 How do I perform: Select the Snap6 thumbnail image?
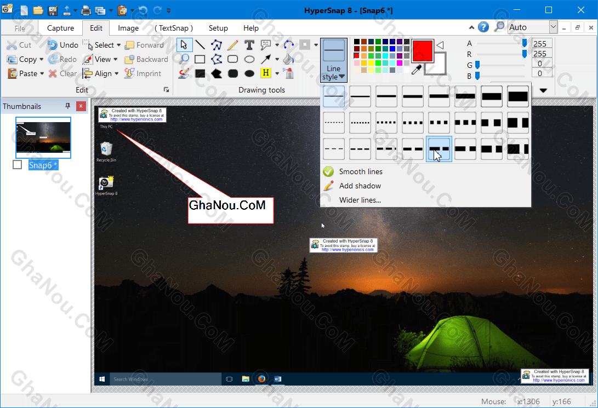click(43, 137)
